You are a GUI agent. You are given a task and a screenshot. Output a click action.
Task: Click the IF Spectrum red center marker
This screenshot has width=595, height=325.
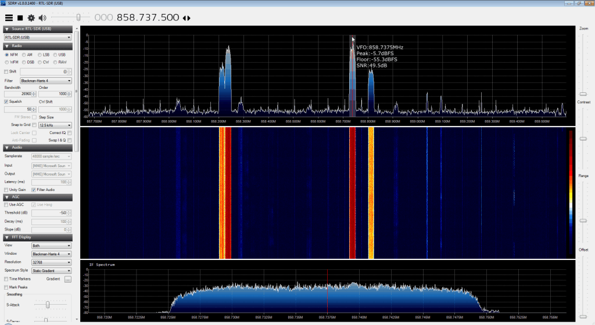327,291
